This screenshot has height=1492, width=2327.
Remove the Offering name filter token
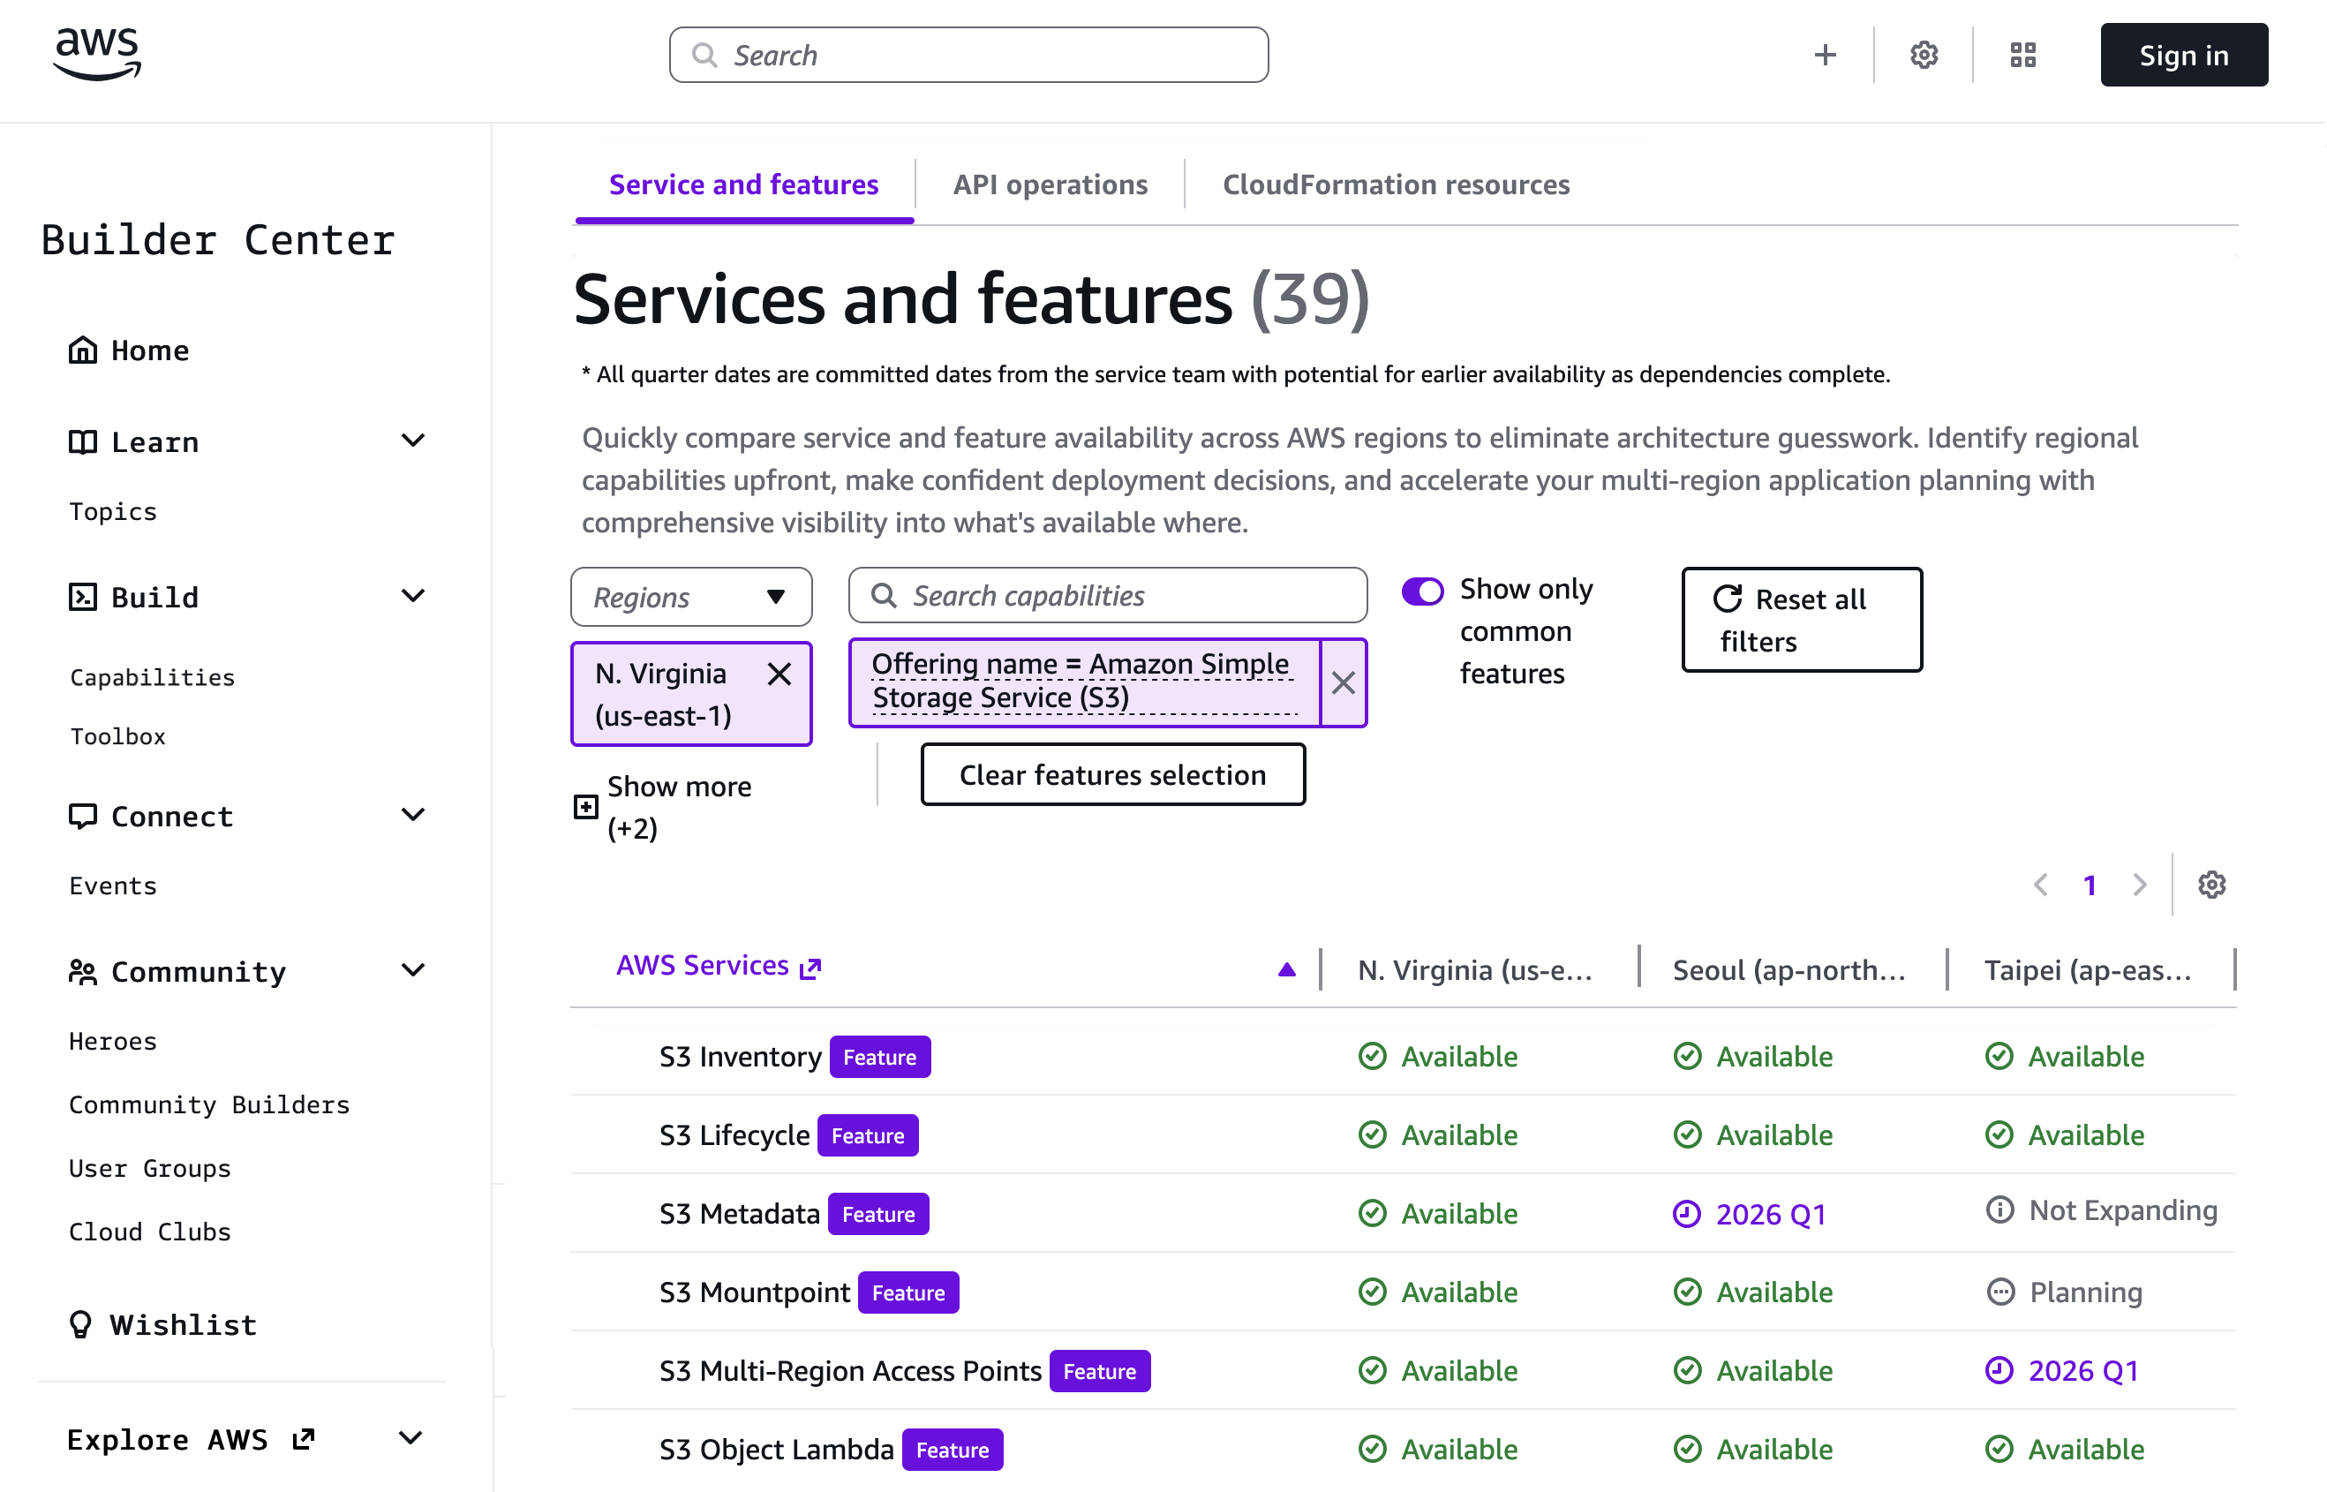coord(1343,683)
